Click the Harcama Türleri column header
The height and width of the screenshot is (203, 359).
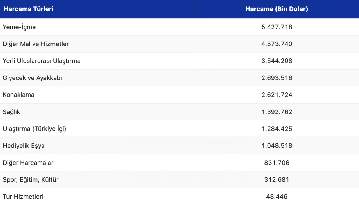[29, 9]
